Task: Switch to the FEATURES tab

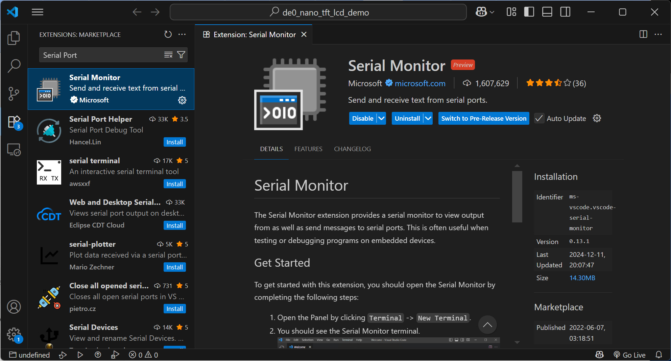Action: click(308, 149)
